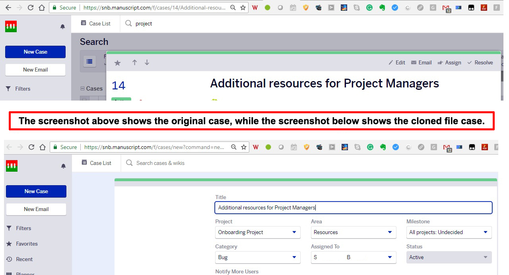Click the Search cases & wikis box
The height and width of the screenshot is (275, 509).
[160, 163]
